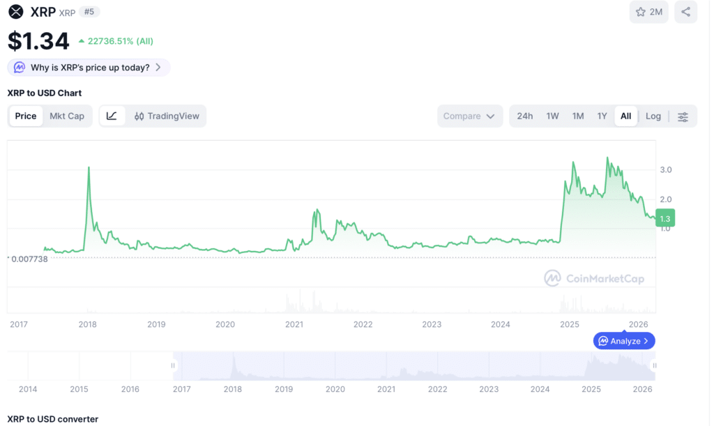This screenshot has height=426, width=714.
Task: Click 2025 on the main chart axis
Action: click(x=570, y=324)
